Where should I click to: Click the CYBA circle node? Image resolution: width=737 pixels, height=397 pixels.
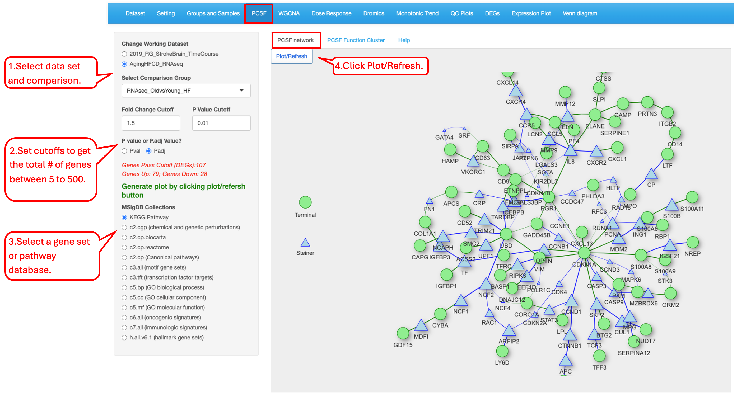[x=440, y=314]
